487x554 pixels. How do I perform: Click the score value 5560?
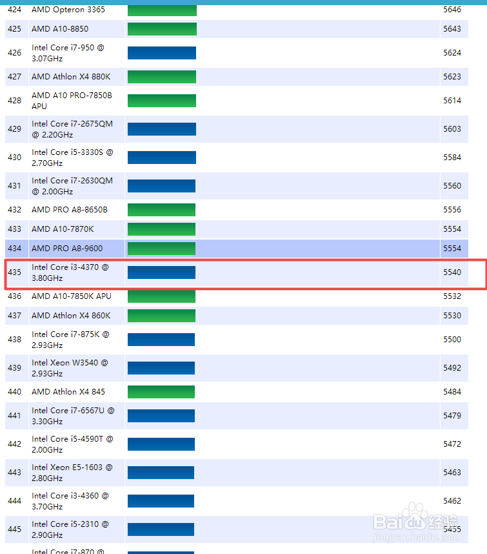pos(452,186)
